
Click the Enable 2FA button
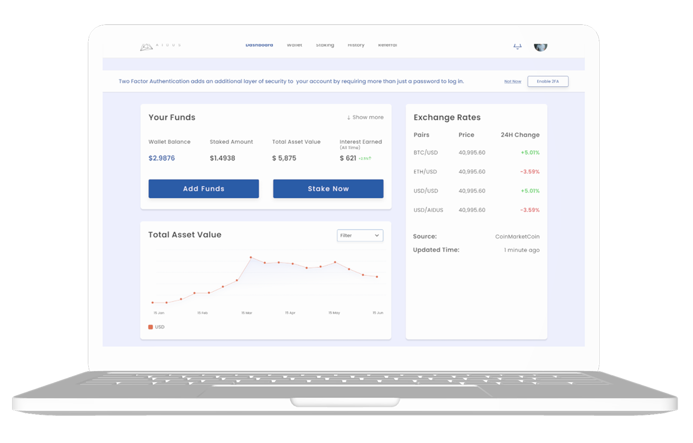point(548,81)
